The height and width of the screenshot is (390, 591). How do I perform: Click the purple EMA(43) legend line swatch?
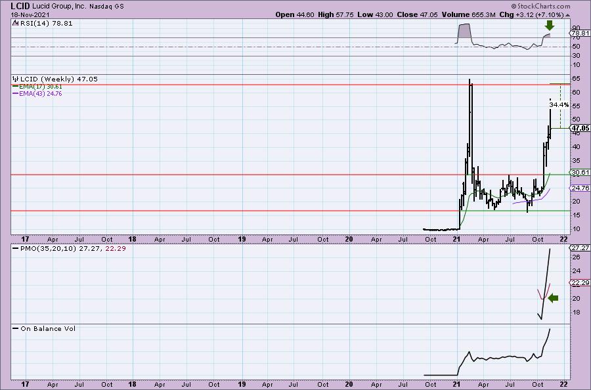16,94
